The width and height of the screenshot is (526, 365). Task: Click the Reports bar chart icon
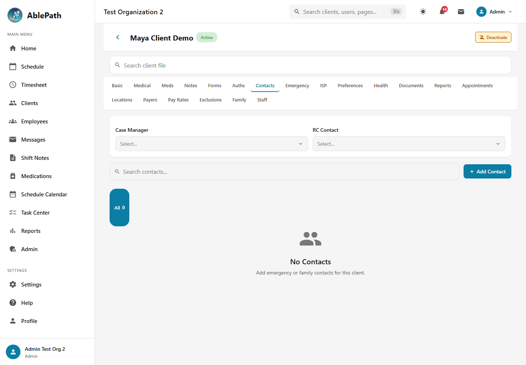13,231
